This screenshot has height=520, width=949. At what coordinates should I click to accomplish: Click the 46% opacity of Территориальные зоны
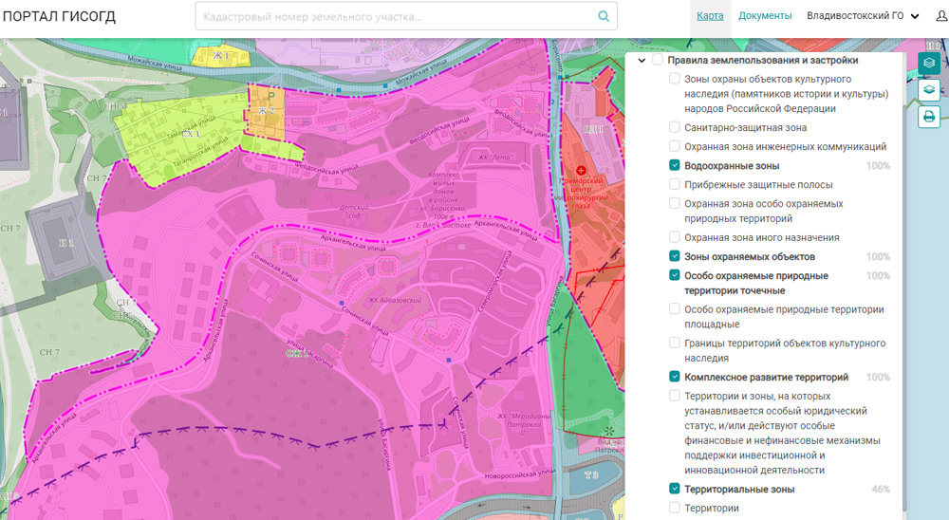click(880, 490)
